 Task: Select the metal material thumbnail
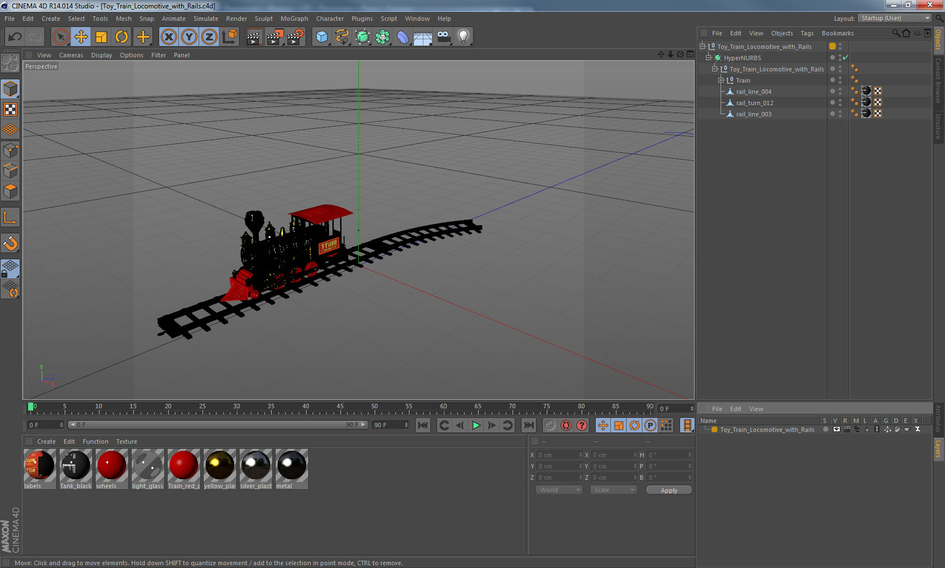click(291, 468)
